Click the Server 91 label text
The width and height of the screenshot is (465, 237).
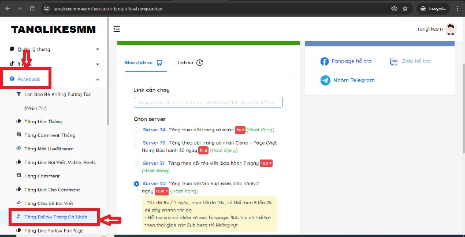pyautogui.click(x=154, y=164)
